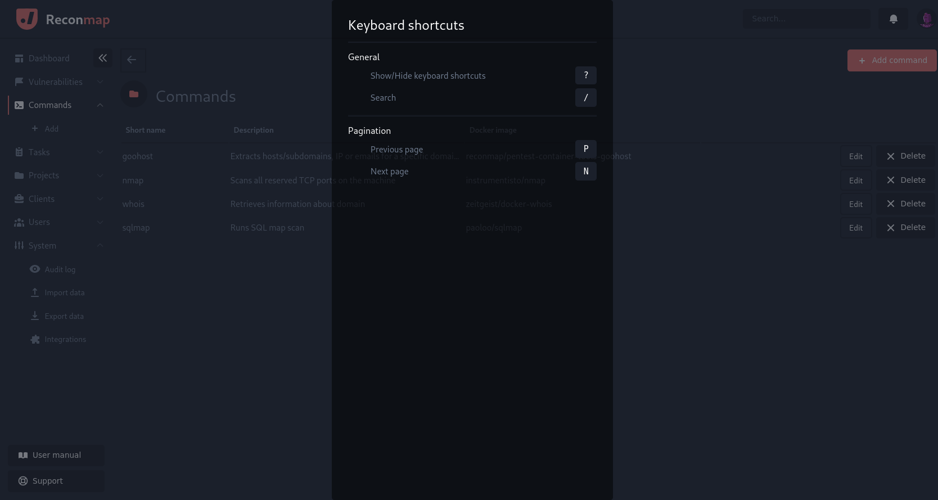Expand the Tasks menu chevron
938x500 pixels.
pos(100,152)
